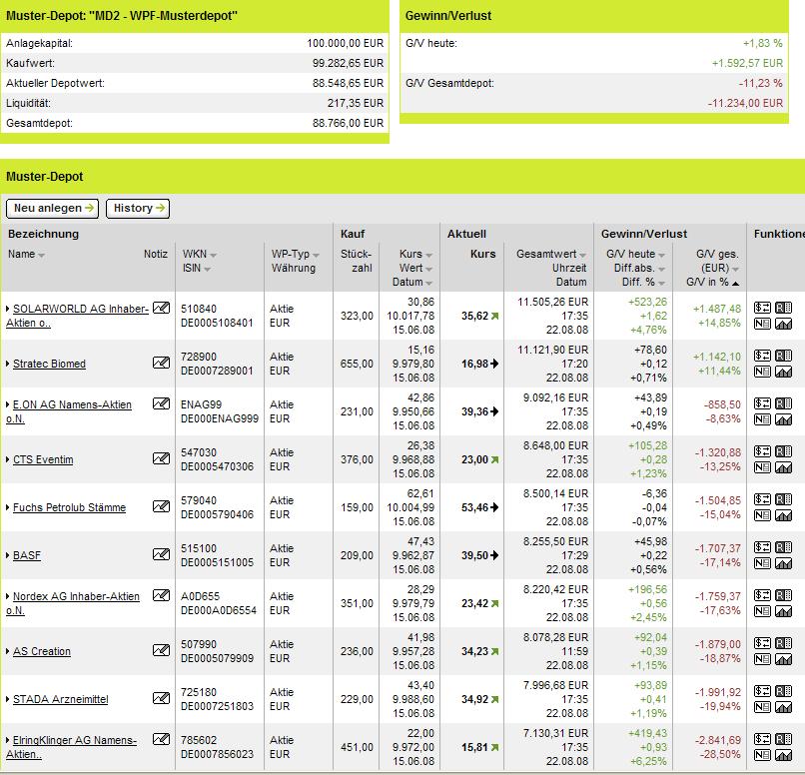Edit the note for ElringKlinger AG
This screenshot has height=775, width=805.
160,740
